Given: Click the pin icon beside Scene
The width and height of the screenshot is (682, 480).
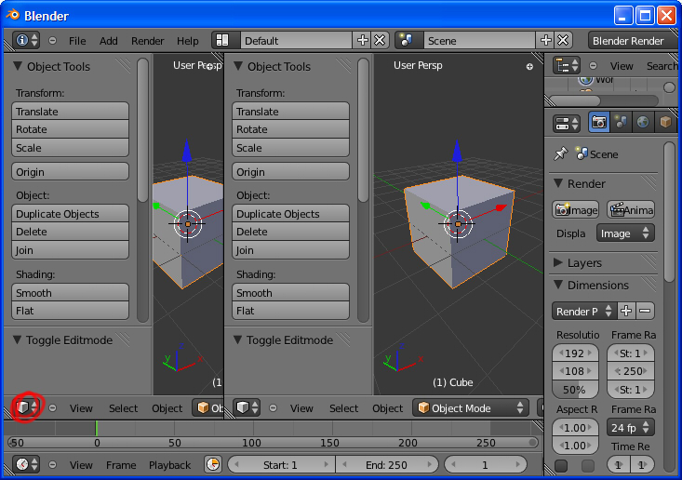Looking at the screenshot, I should 560,154.
